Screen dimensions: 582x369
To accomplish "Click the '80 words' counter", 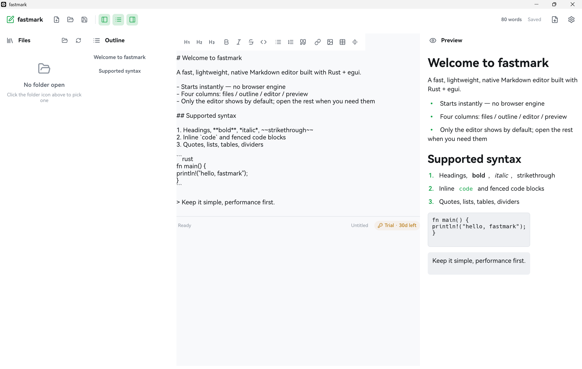I will click(x=511, y=20).
